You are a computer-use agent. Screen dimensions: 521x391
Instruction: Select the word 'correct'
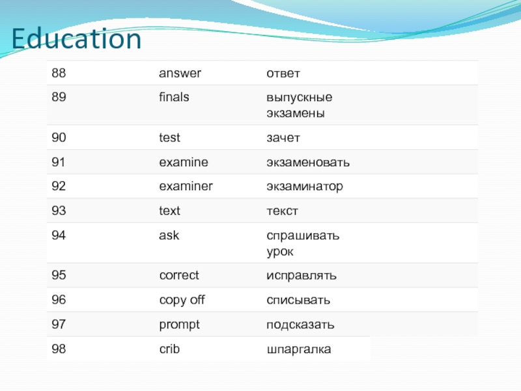point(178,275)
